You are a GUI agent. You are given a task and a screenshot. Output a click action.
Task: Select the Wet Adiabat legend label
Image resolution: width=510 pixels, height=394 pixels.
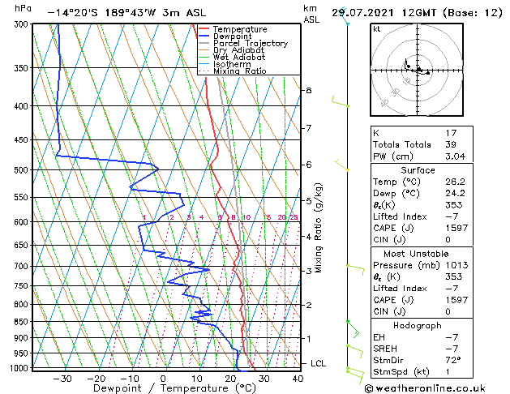[x=239, y=57]
